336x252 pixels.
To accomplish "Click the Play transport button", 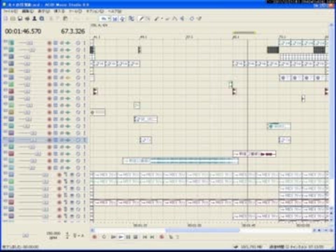I will [121, 237].
